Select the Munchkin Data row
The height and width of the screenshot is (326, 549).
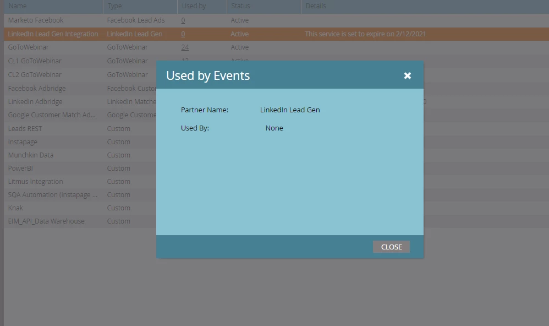tap(31, 155)
